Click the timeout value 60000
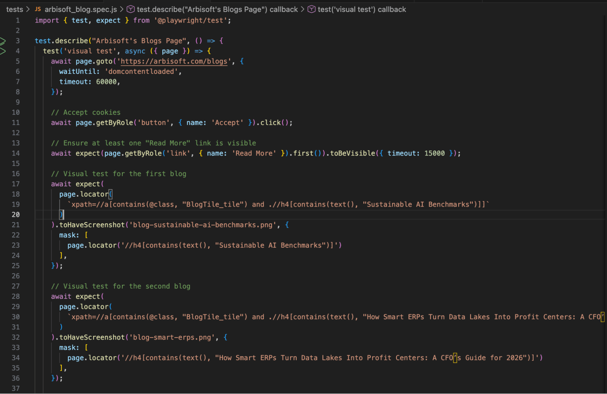The image size is (607, 394). point(106,82)
